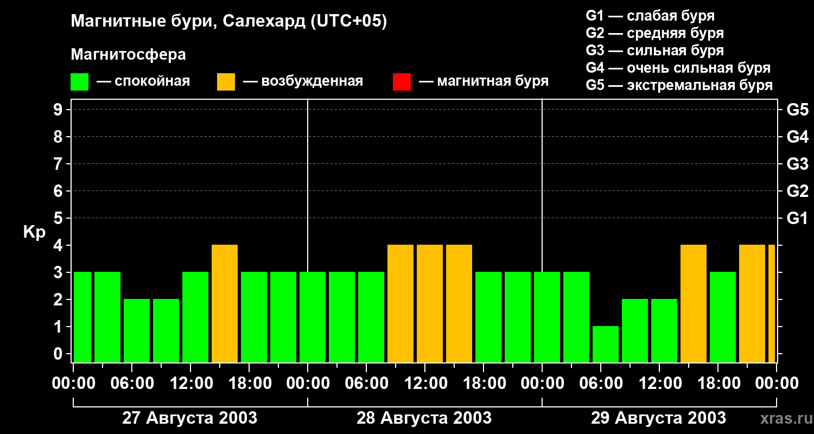Click the orange 12:00–15:00 bar on 28 August
The width and height of the screenshot is (814, 434).
click(x=430, y=304)
